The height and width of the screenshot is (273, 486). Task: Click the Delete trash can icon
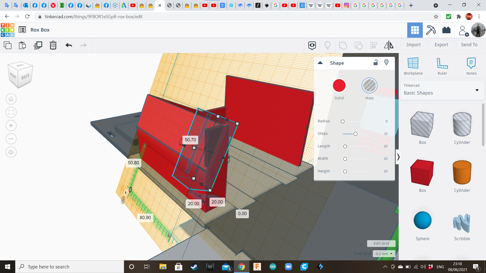(x=53, y=45)
